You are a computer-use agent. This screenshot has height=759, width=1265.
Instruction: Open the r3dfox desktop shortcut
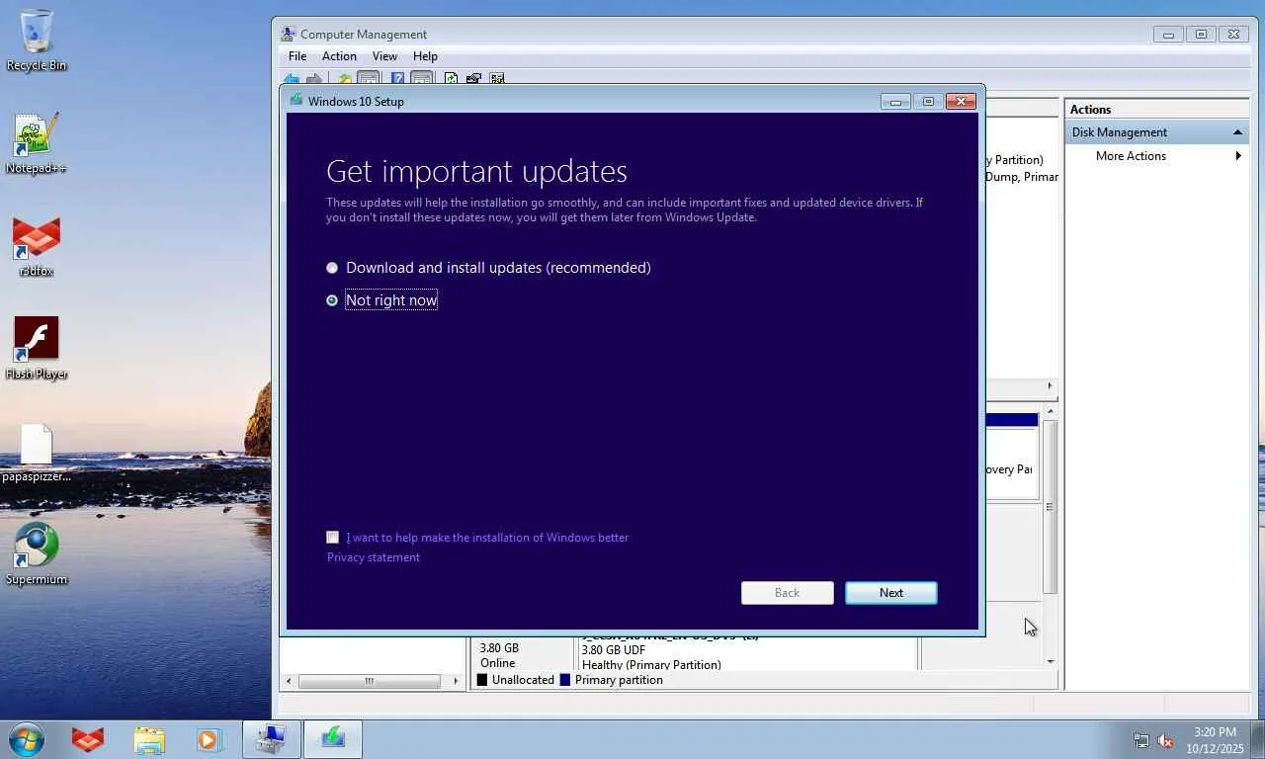tap(37, 246)
